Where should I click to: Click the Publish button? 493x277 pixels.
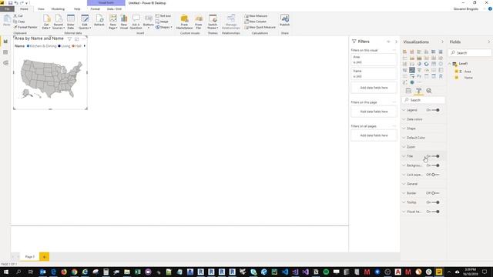pos(284,20)
